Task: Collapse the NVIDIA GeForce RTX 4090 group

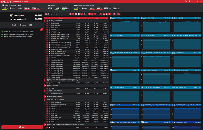Action: click(46, 100)
